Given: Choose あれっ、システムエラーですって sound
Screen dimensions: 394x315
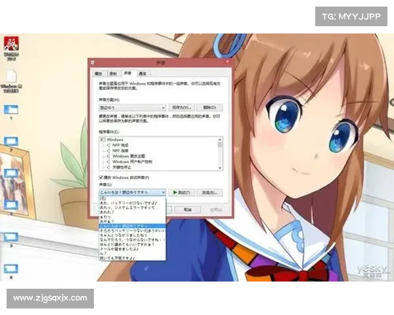Looking at the screenshot, I should (132, 207).
